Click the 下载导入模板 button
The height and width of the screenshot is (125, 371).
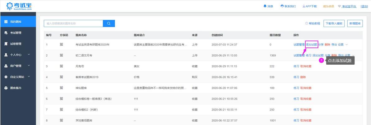(x=334, y=23)
